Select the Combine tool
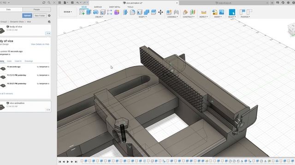Image resolution: width=295 pixels, height=165 pixels. (x=147, y=12)
